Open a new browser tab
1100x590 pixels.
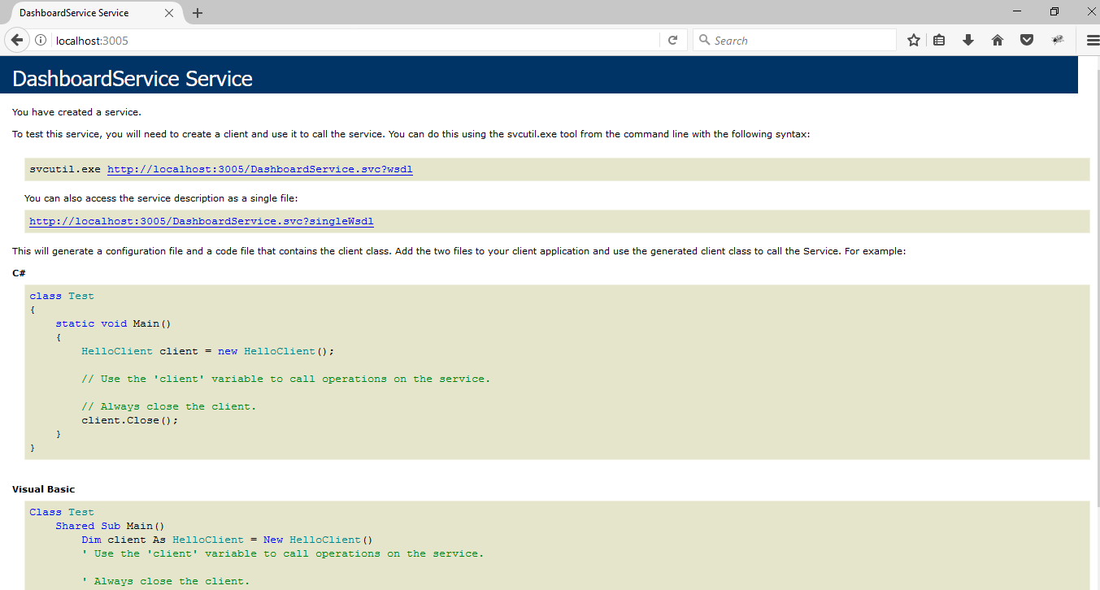coord(198,12)
